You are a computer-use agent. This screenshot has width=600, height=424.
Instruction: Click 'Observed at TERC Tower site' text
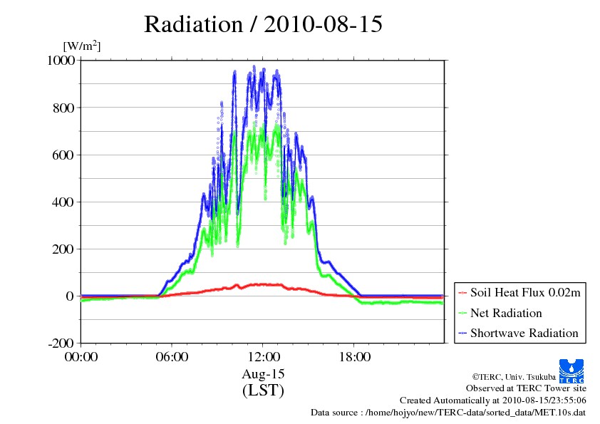[526, 388]
